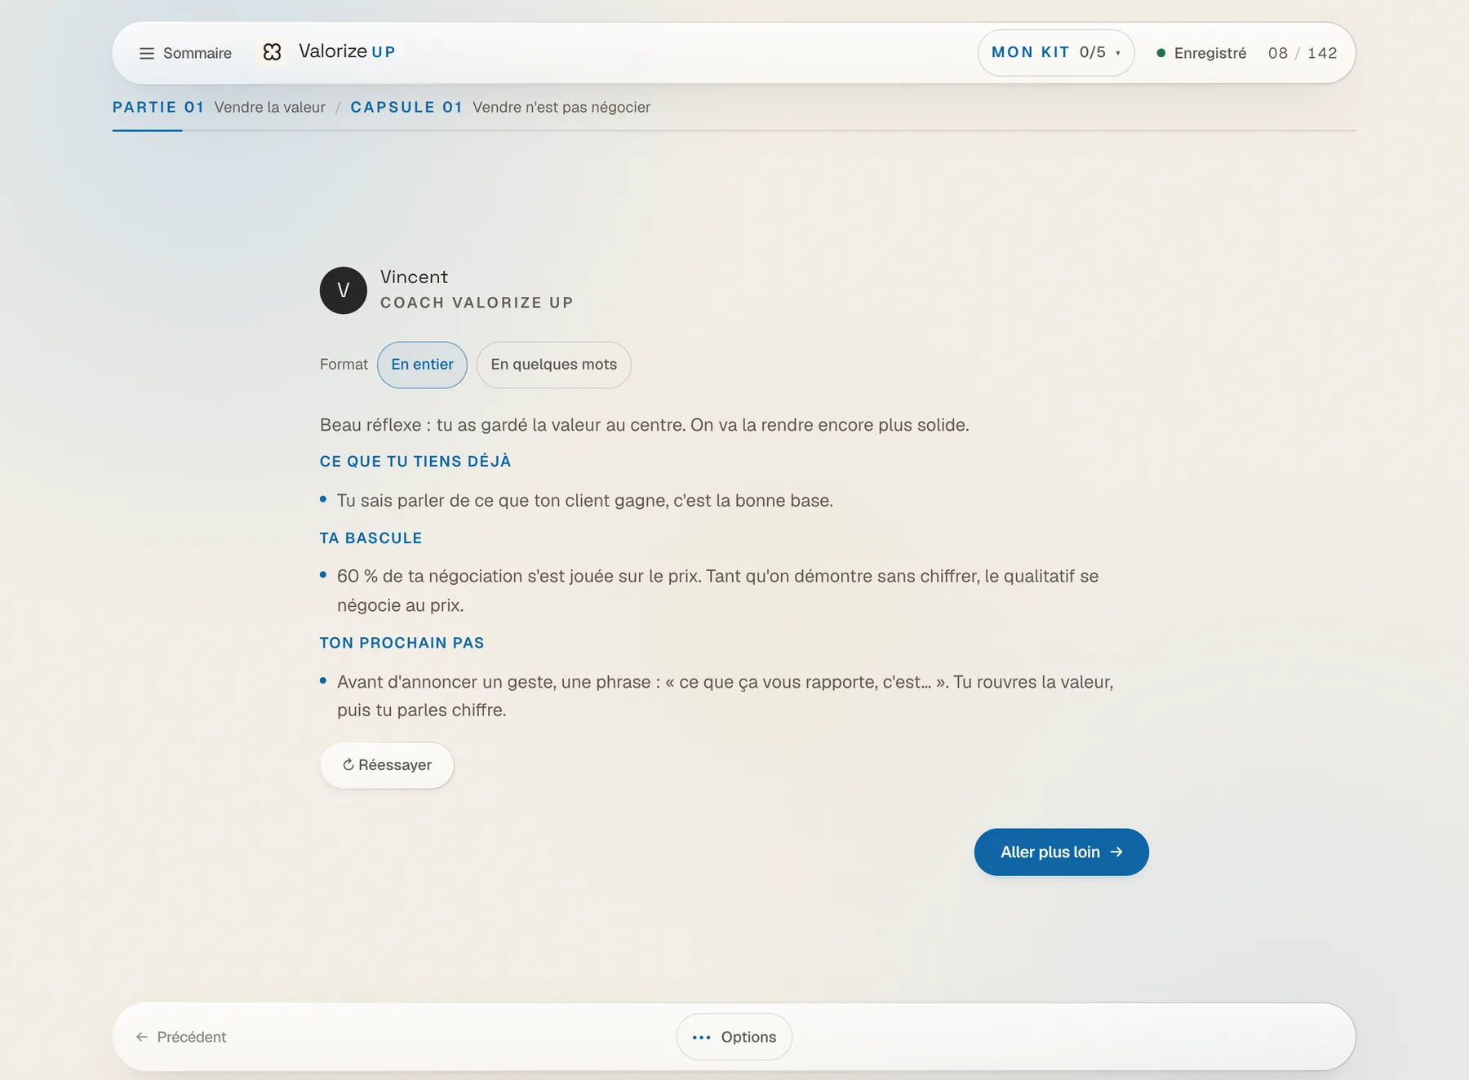Click the green Enregistré status dot
This screenshot has height=1080, width=1469.
1161,53
